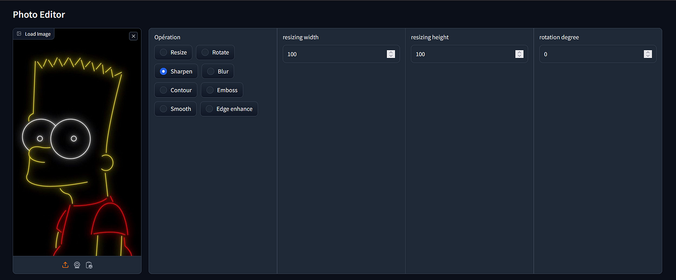Select the Rotate operation
This screenshot has width=676, height=280.
coord(215,53)
